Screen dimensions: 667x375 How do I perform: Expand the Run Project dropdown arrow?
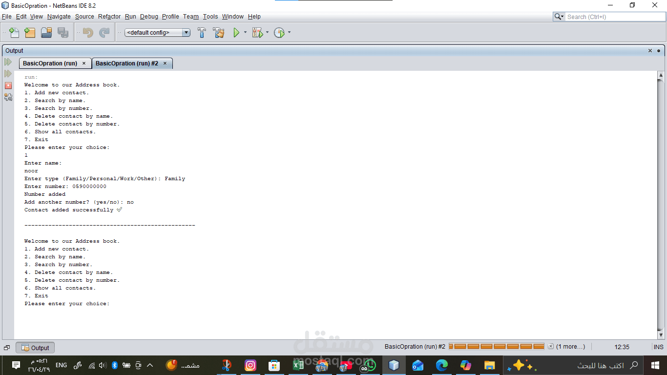(x=245, y=33)
